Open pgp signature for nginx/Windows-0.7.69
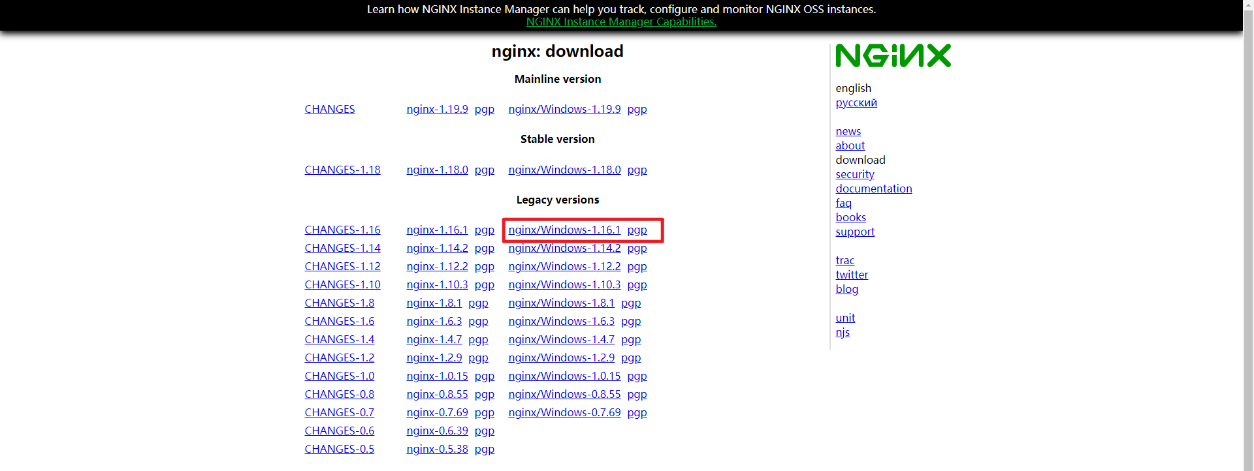The image size is (1254, 471). click(x=637, y=413)
